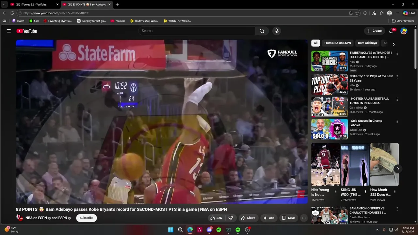Click the YouTube logo to go home
Image resolution: width=418 pixels, height=235 pixels.
pos(27,31)
